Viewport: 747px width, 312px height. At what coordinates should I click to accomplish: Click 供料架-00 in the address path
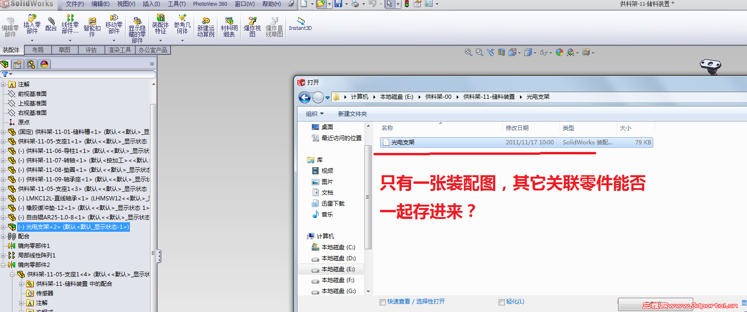pyautogui.click(x=438, y=97)
